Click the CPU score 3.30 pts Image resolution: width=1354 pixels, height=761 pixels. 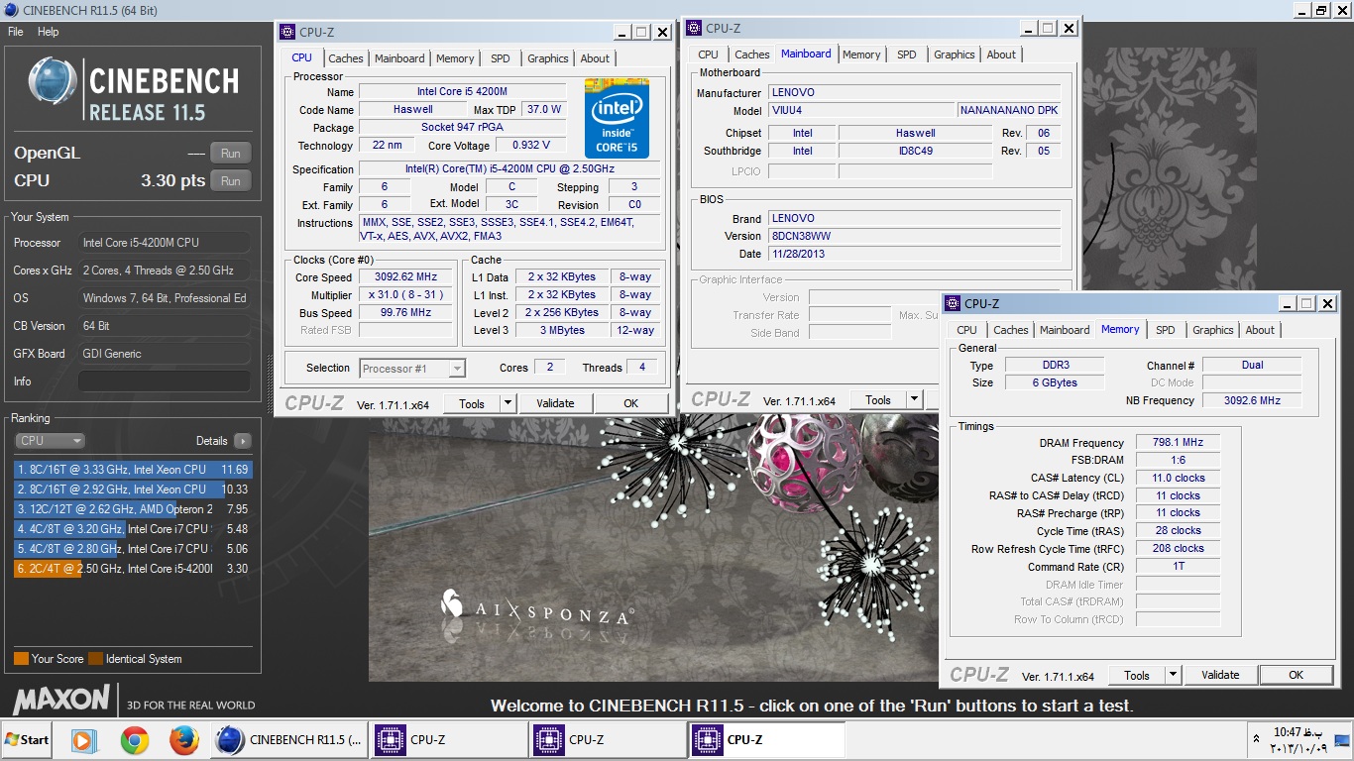click(x=173, y=181)
